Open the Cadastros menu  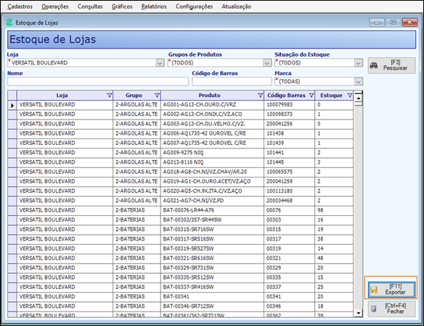(x=20, y=7)
